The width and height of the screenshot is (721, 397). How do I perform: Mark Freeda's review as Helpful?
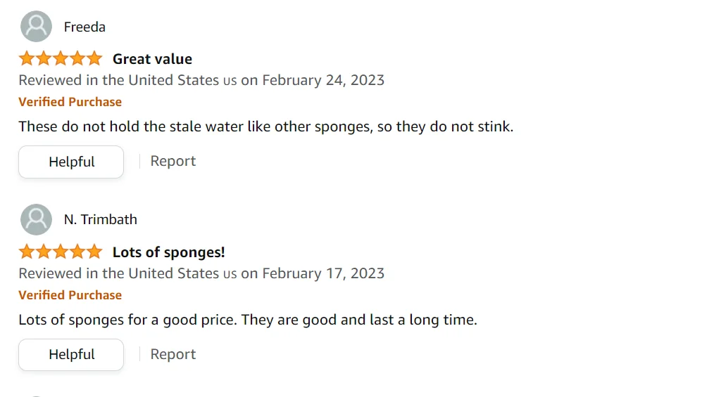pyautogui.click(x=71, y=162)
